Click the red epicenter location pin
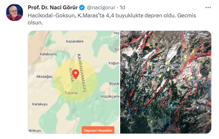This screenshot has height=139, width=219. (76, 74)
